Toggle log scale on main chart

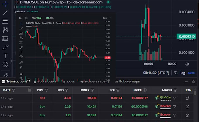click(x=183, y=73)
